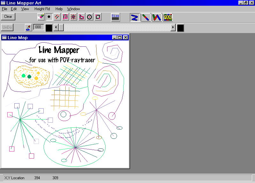255x183 pixels.
Task: Click the Line Map window title bar
Action: tap(65, 37)
